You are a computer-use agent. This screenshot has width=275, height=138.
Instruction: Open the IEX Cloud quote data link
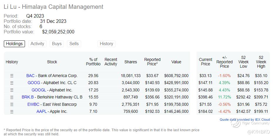pos(245,120)
